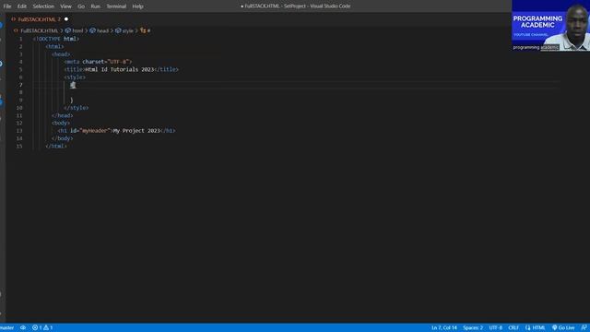The image size is (590, 332).
Task: Click line number 13 in gutter
Action: [19, 131]
